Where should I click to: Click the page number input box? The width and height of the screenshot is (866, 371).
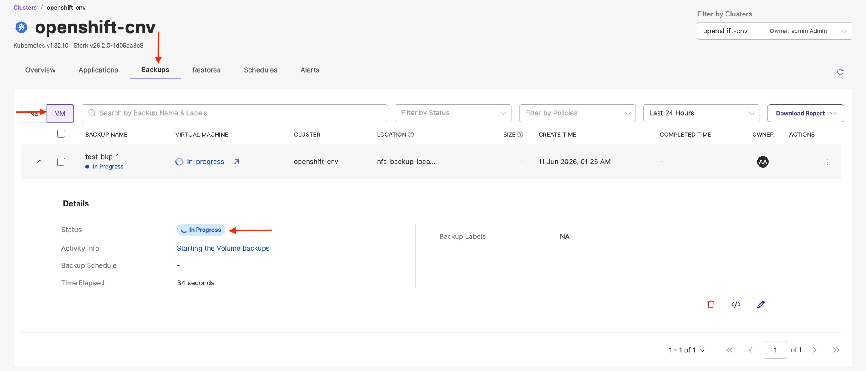tap(775, 350)
